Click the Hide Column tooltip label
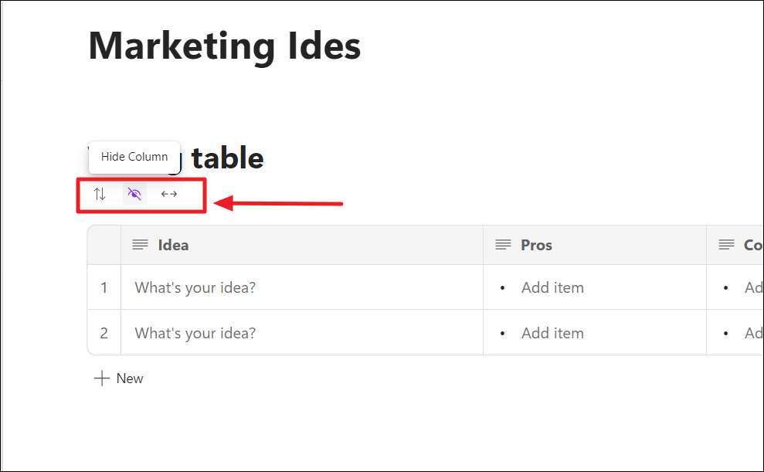Image resolution: width=764 pixels, height=472 pixels. coord(134,157)
